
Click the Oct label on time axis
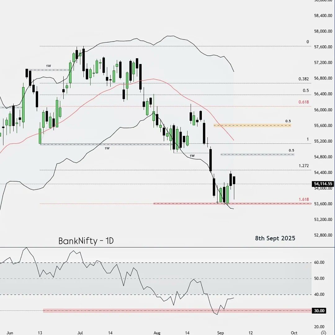(x=294, y=333)
